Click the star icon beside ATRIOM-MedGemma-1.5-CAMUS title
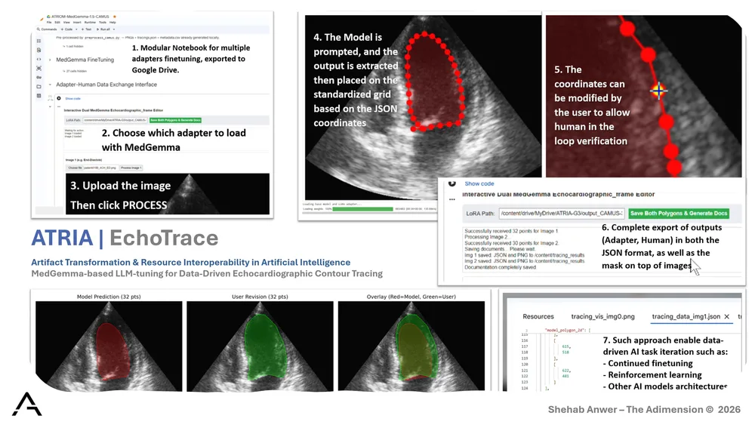 (x=115, y=17)
